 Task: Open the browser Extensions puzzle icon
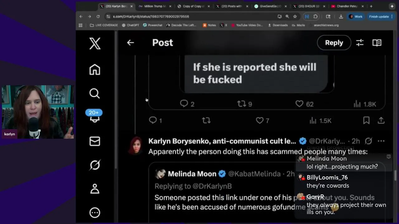point(315,16)
